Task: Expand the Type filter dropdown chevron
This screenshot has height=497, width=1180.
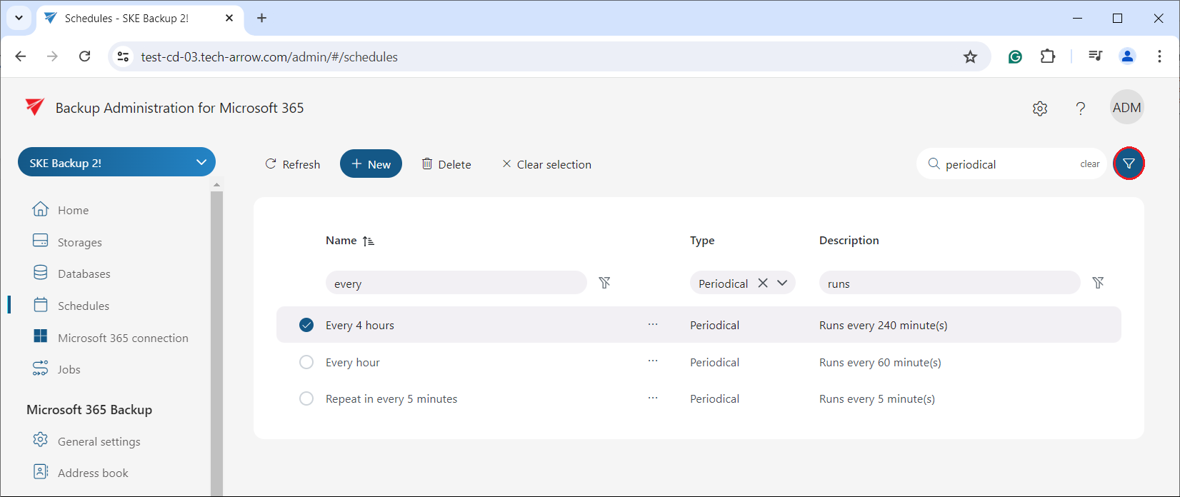Action: tap(782, 283)
